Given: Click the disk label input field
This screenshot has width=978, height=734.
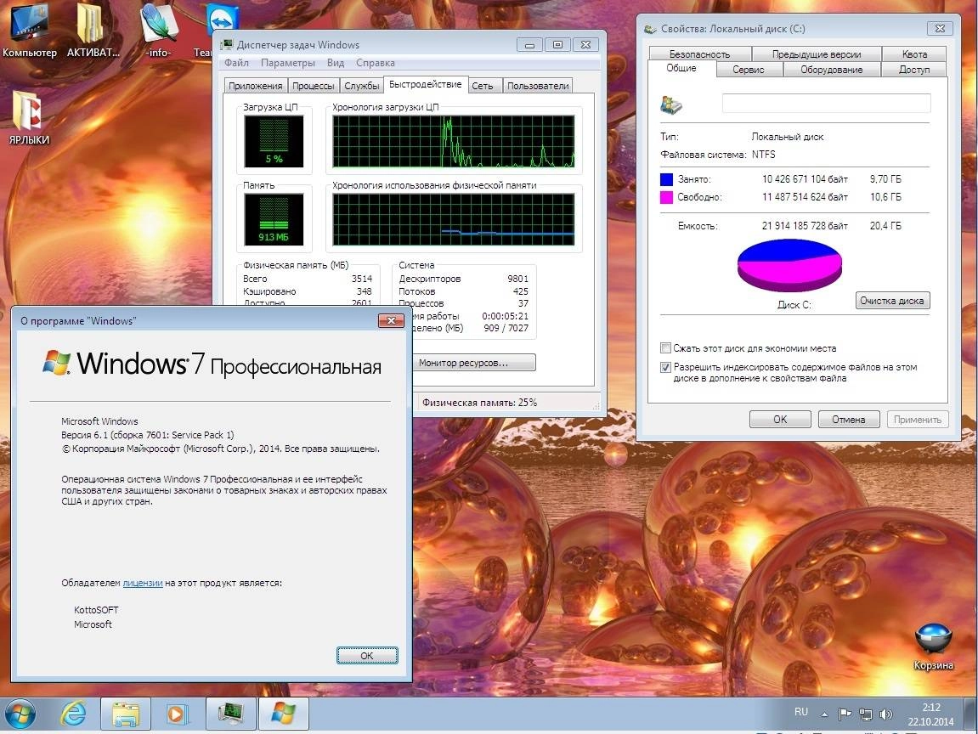Looking at the screenshot, I should (x=826, y=103).
